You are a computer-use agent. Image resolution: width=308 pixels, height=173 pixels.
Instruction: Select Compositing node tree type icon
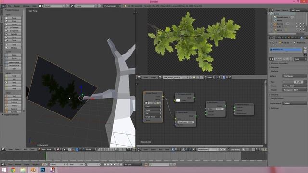coord(176,149)
